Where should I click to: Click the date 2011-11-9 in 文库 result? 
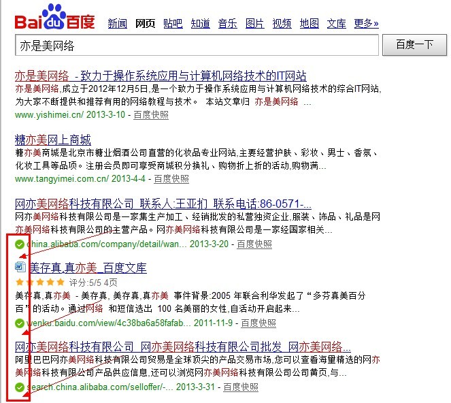coord(213,323)
